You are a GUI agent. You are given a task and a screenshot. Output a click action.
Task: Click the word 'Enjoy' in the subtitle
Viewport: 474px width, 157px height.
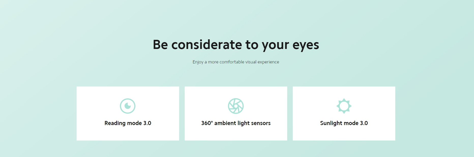(198, 62)
